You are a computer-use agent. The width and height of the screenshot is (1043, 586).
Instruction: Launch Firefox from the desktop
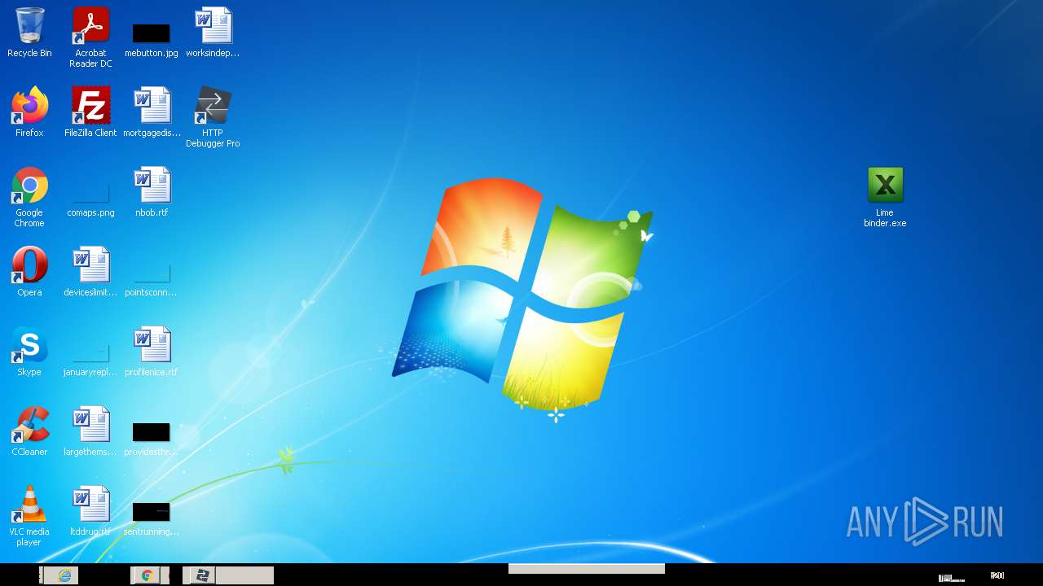point(29,112)
